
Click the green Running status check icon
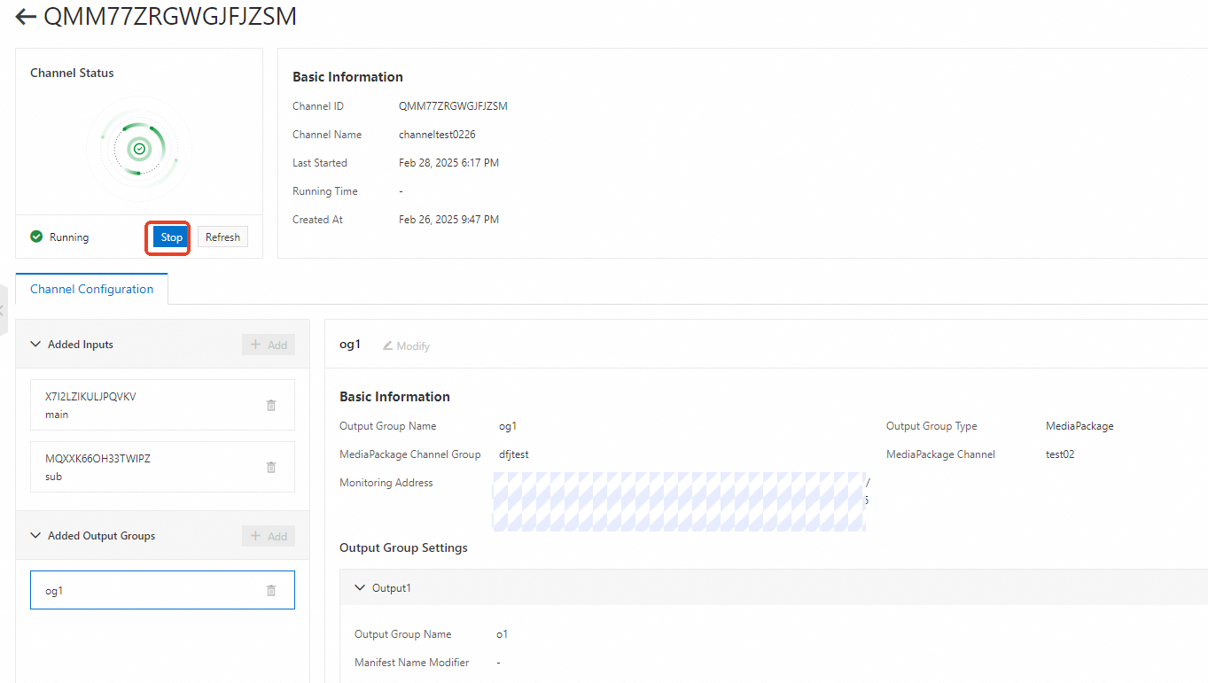36,237
